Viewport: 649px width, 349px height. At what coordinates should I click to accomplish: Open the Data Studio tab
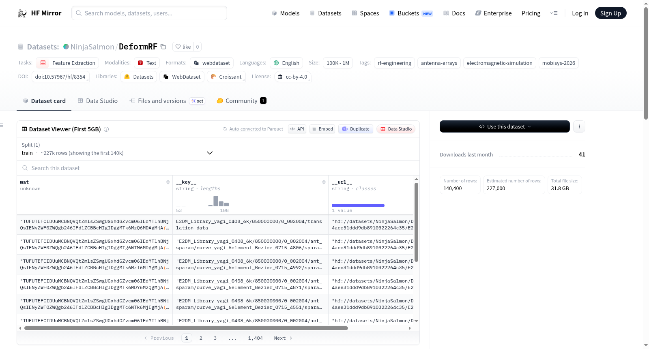98,101
